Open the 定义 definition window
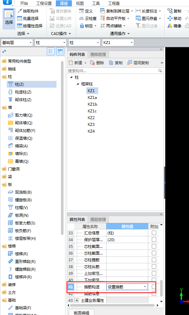Screen dimensions: 189x315 point(86,11)
